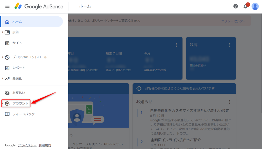The image size is (262, 149).
Task: Open more options on earnings card
Action: [x=176, y=45]
